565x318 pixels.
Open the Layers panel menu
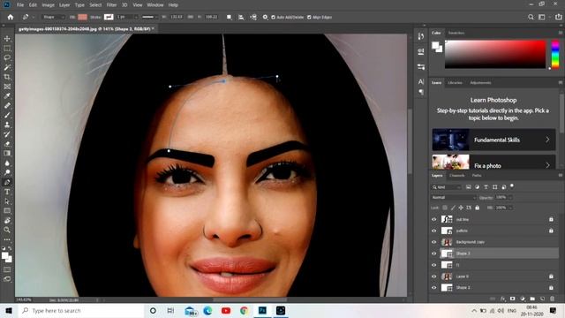point(561,175)
